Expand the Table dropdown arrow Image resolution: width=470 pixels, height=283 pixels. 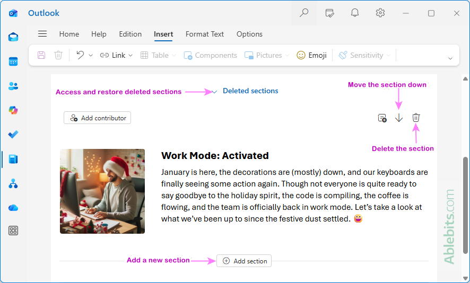(173, 56)
